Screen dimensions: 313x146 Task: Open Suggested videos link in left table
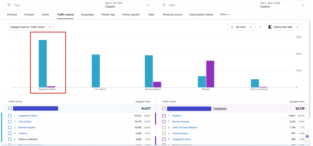click(x=28, y=116)
